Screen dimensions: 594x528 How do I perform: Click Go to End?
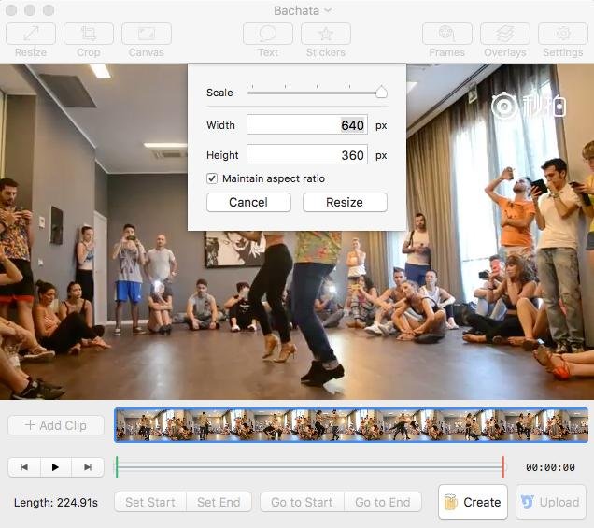point(383,502)
